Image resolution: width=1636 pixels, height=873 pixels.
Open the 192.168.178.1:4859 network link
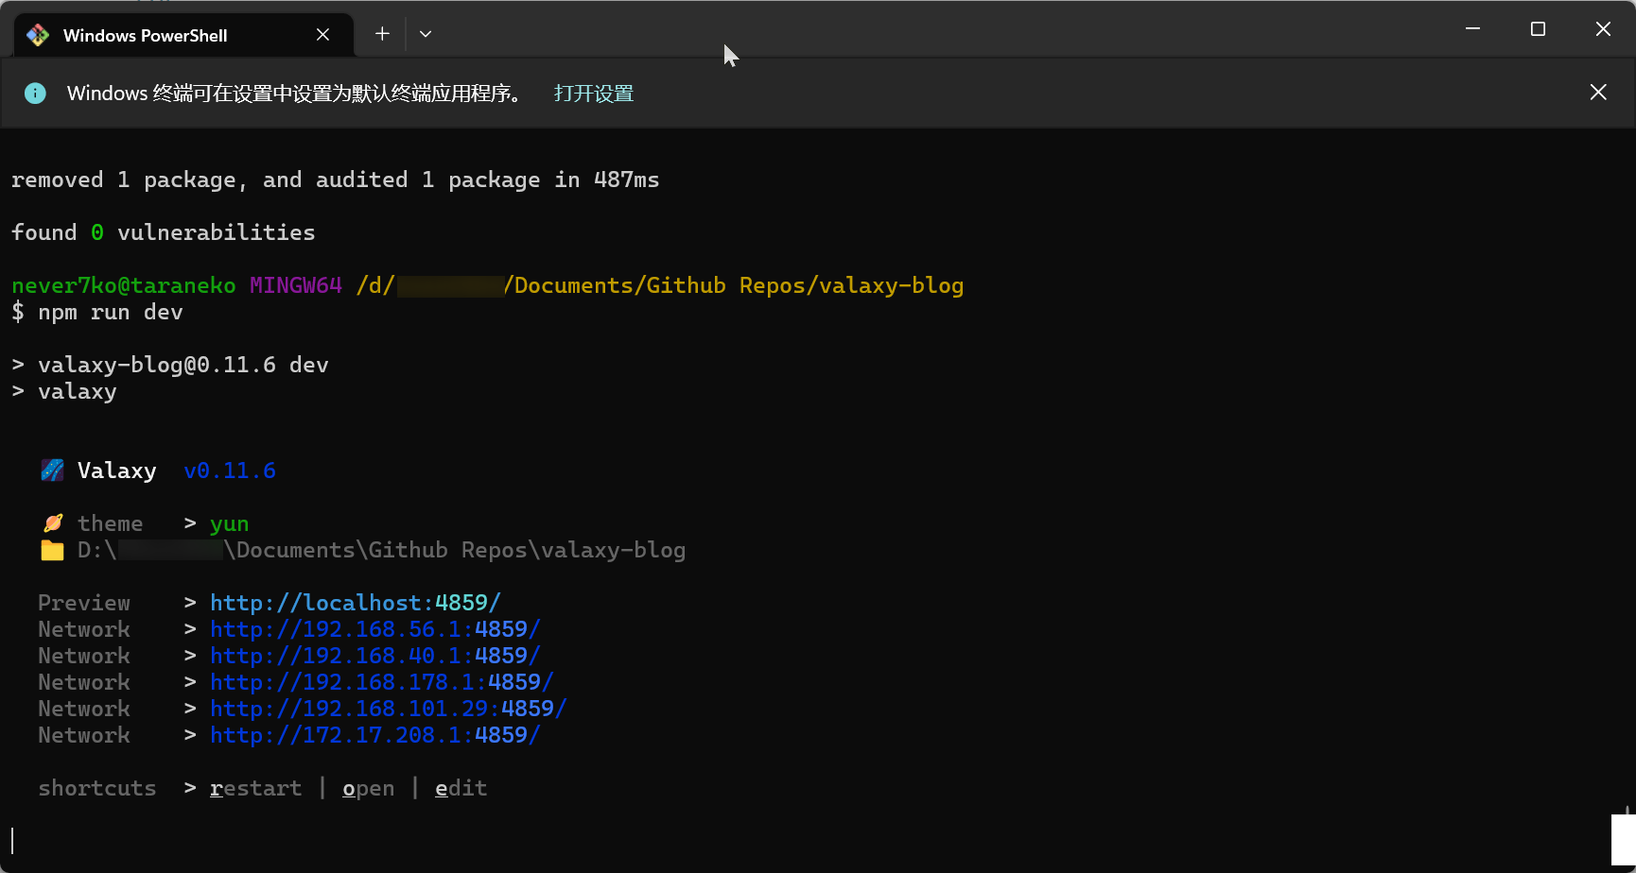coord(381,682)
